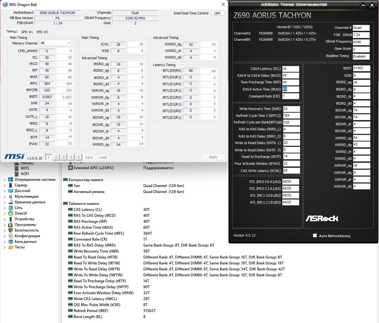The image size is (379, 323).
Task: Click the speaker icon beside Мультимедиа
Action: point(11,196)
